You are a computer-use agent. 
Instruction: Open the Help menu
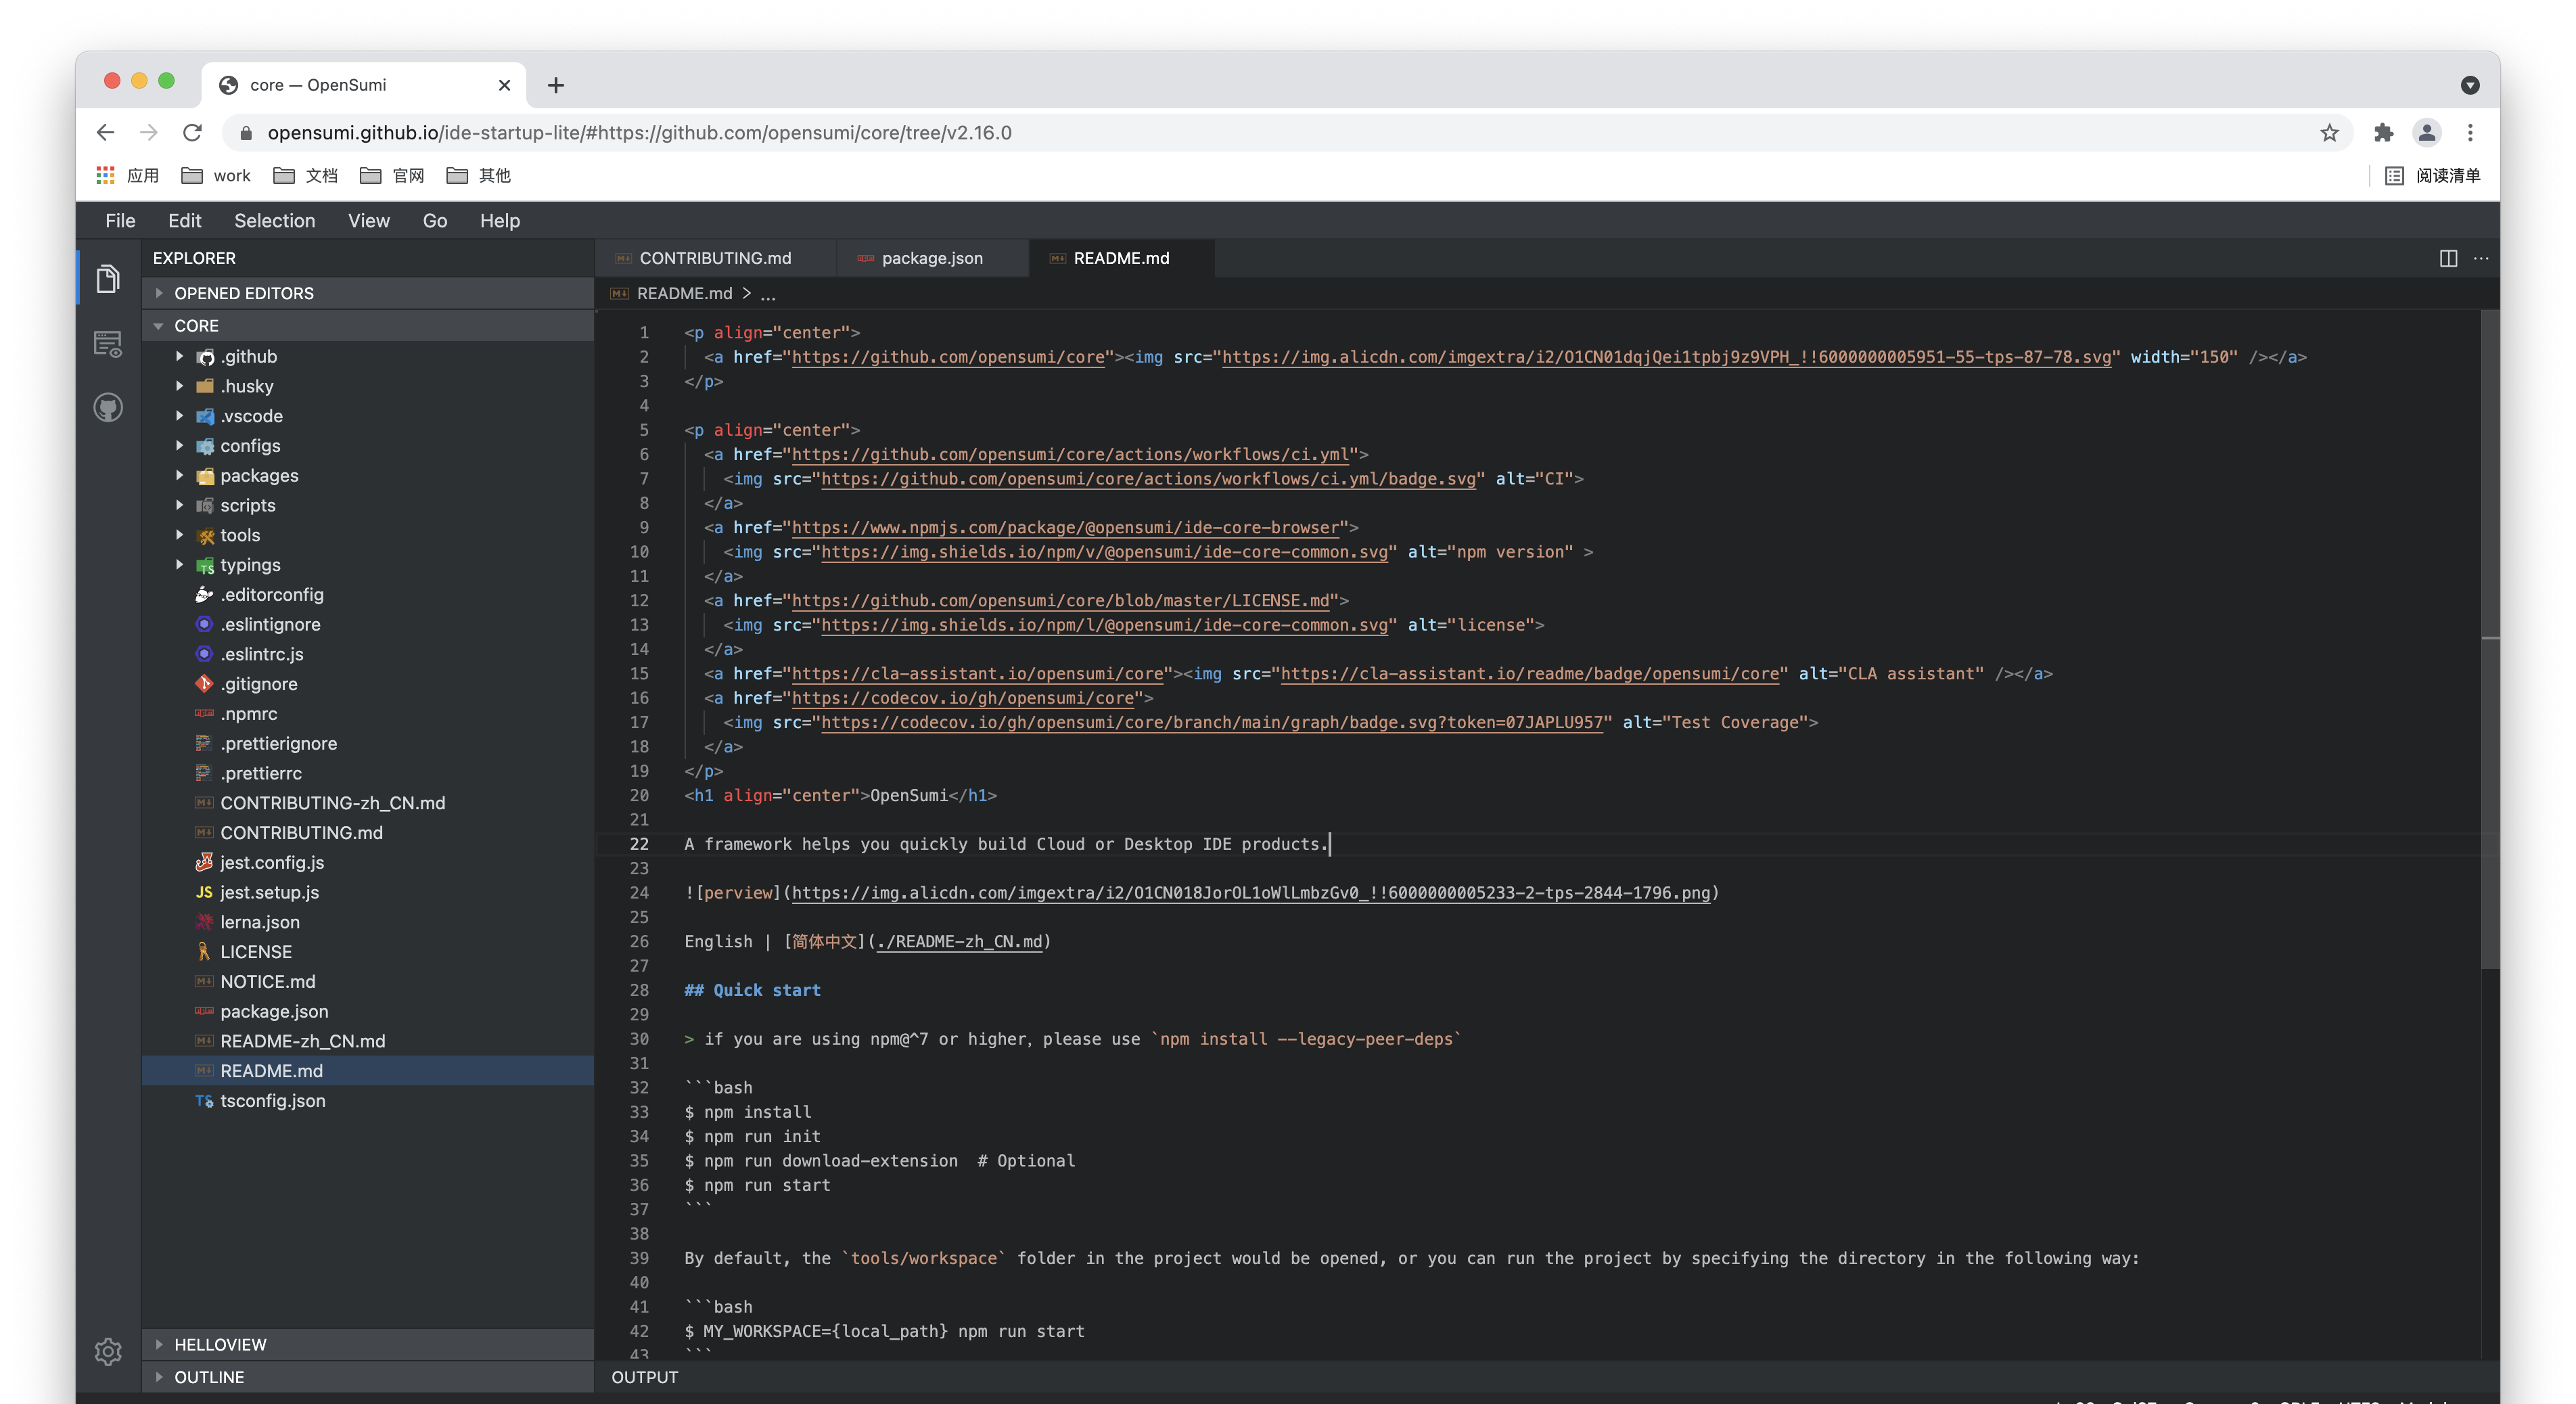pyautogui.click(x=499, y=221)
